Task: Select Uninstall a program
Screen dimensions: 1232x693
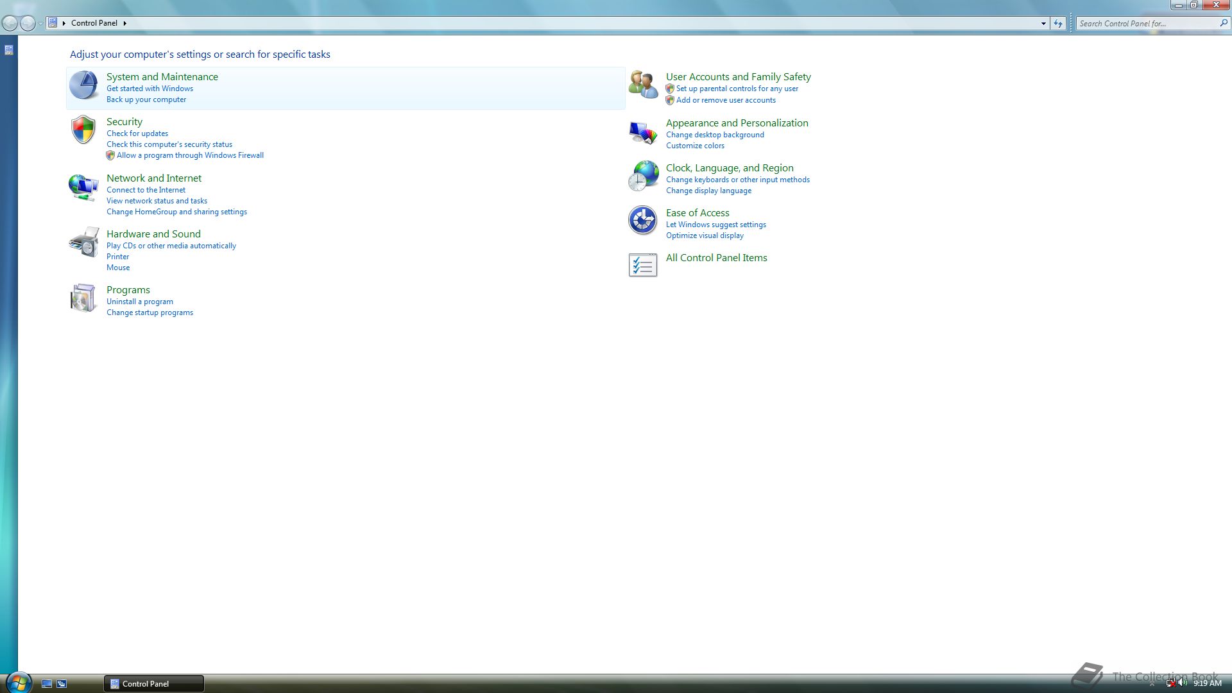Action: click(140, 302)
